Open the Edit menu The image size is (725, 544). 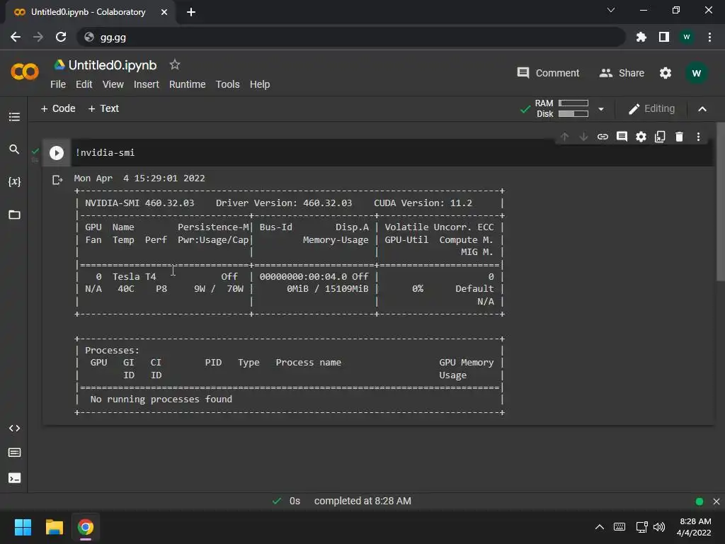(84, 84)
